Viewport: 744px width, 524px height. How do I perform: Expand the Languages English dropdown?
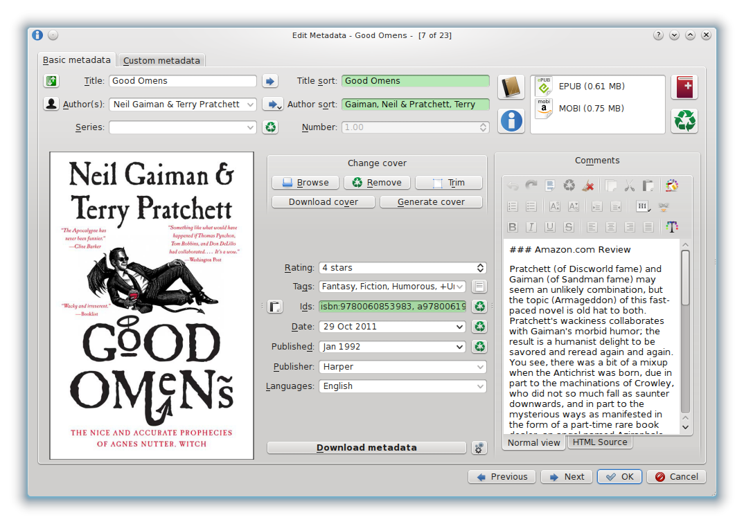click(480, 386)
